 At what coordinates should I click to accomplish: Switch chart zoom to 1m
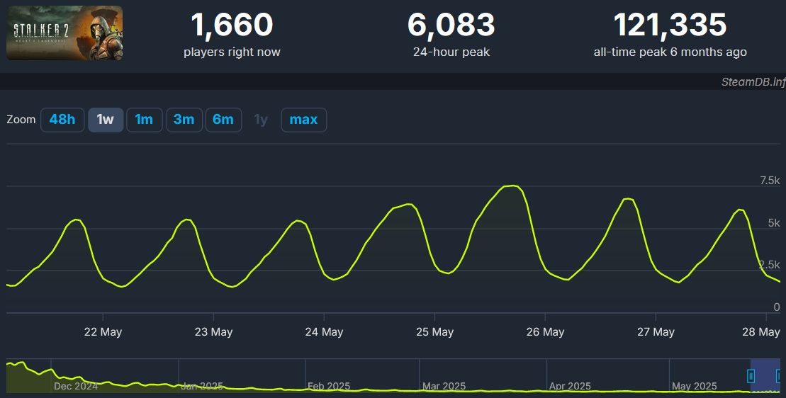tap(144, 120)
